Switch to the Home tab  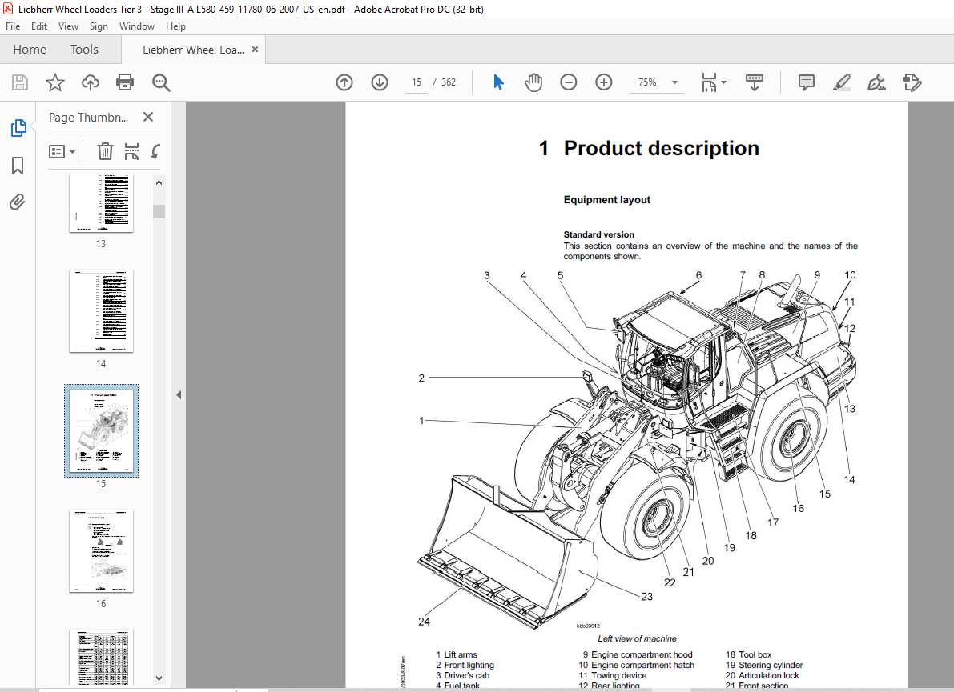[30, 50]
